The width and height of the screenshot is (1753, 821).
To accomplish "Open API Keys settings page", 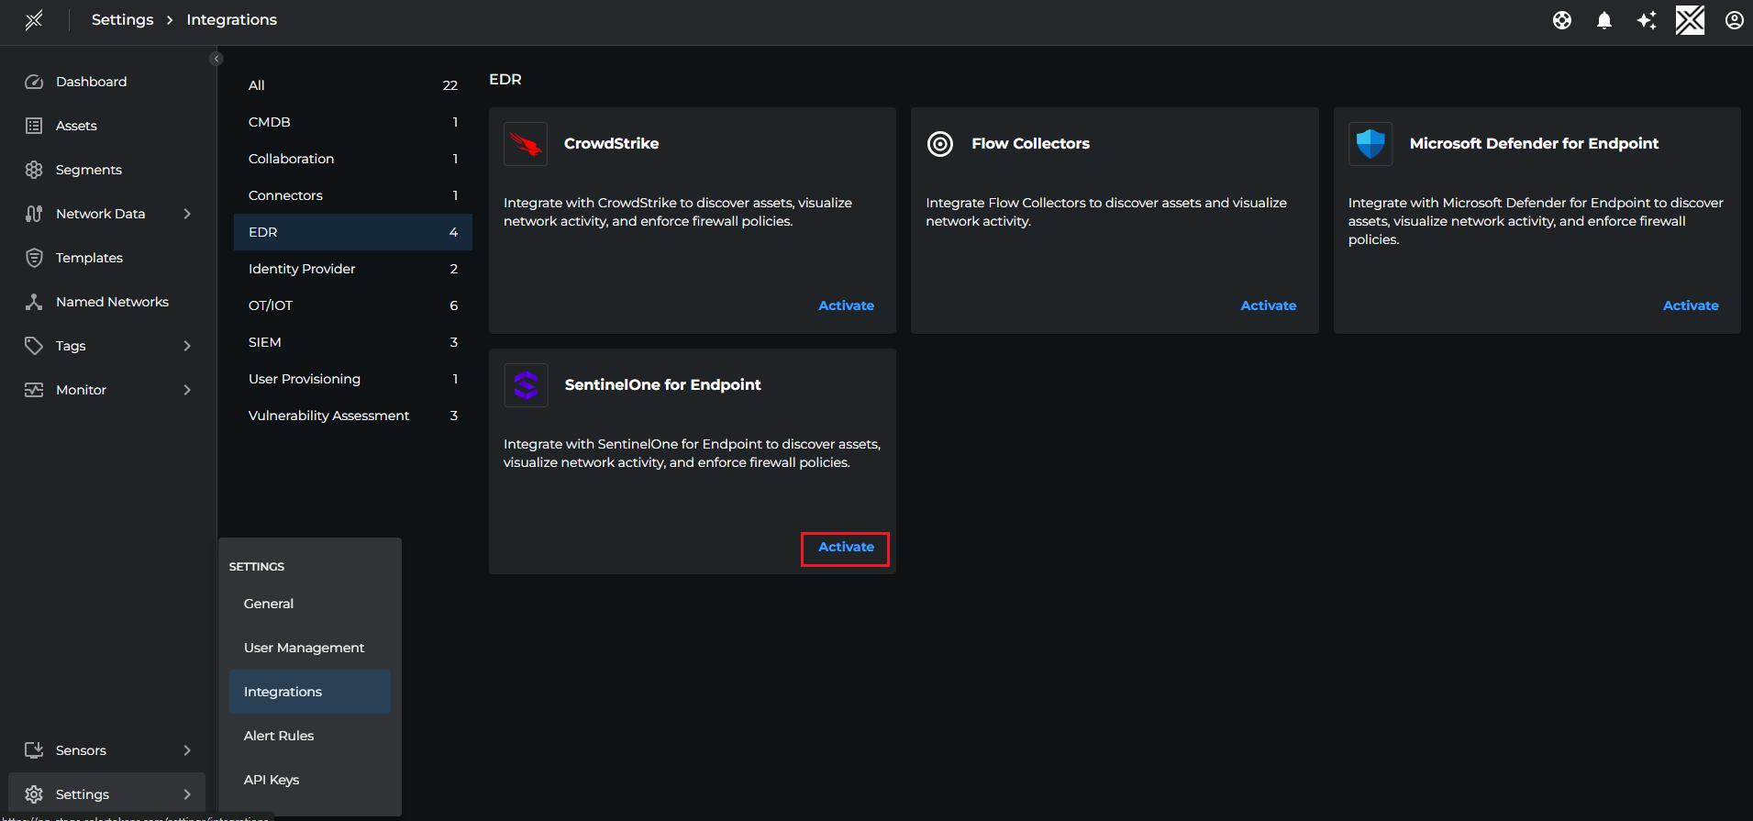I will [272, 780].
